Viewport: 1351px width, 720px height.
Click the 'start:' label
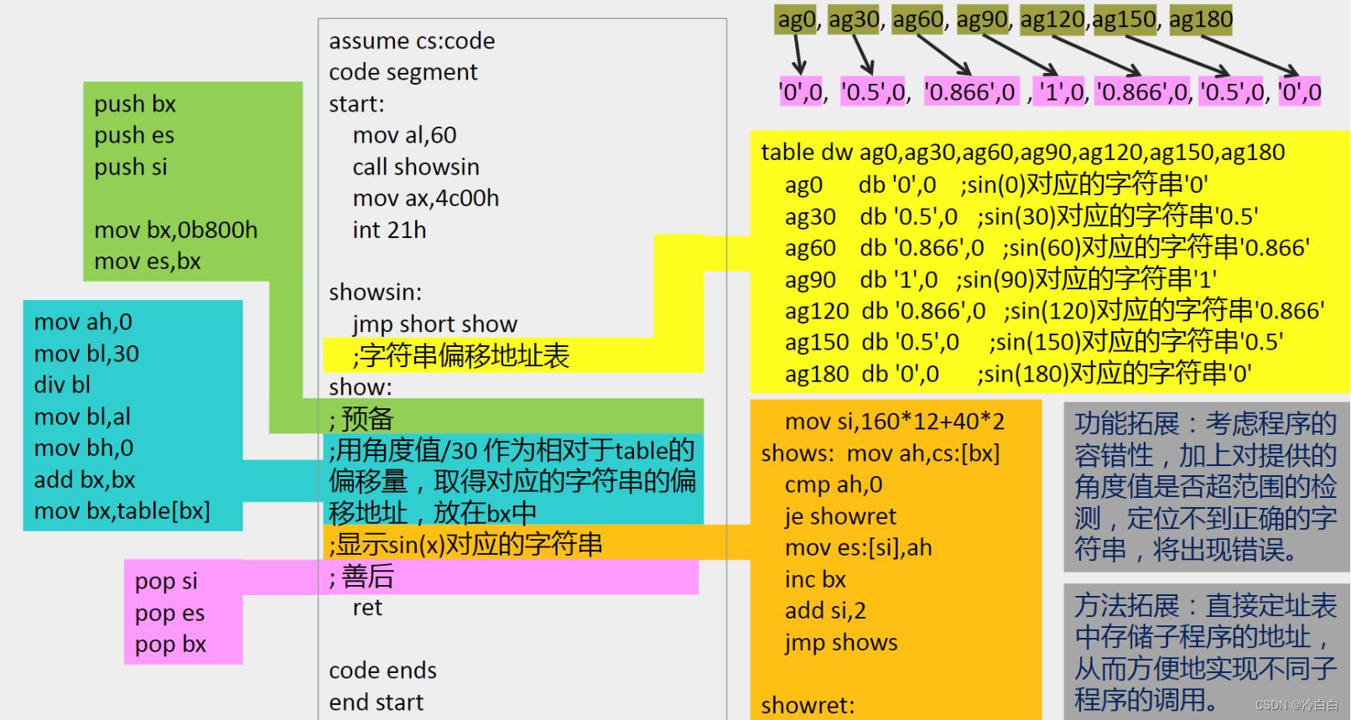(x=356, y=104)
